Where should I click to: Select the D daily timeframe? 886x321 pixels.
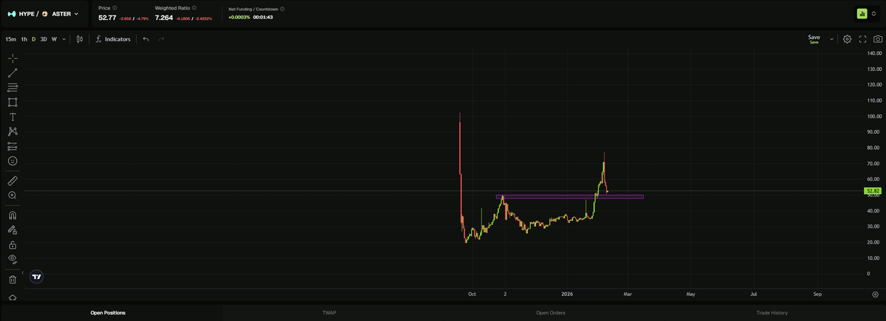tap(33, 39)
